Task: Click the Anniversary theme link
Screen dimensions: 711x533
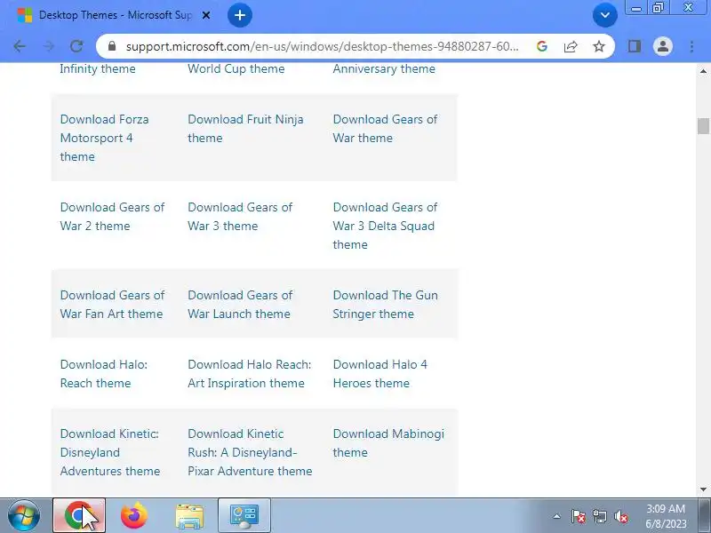Action: [x=384, y=69]
